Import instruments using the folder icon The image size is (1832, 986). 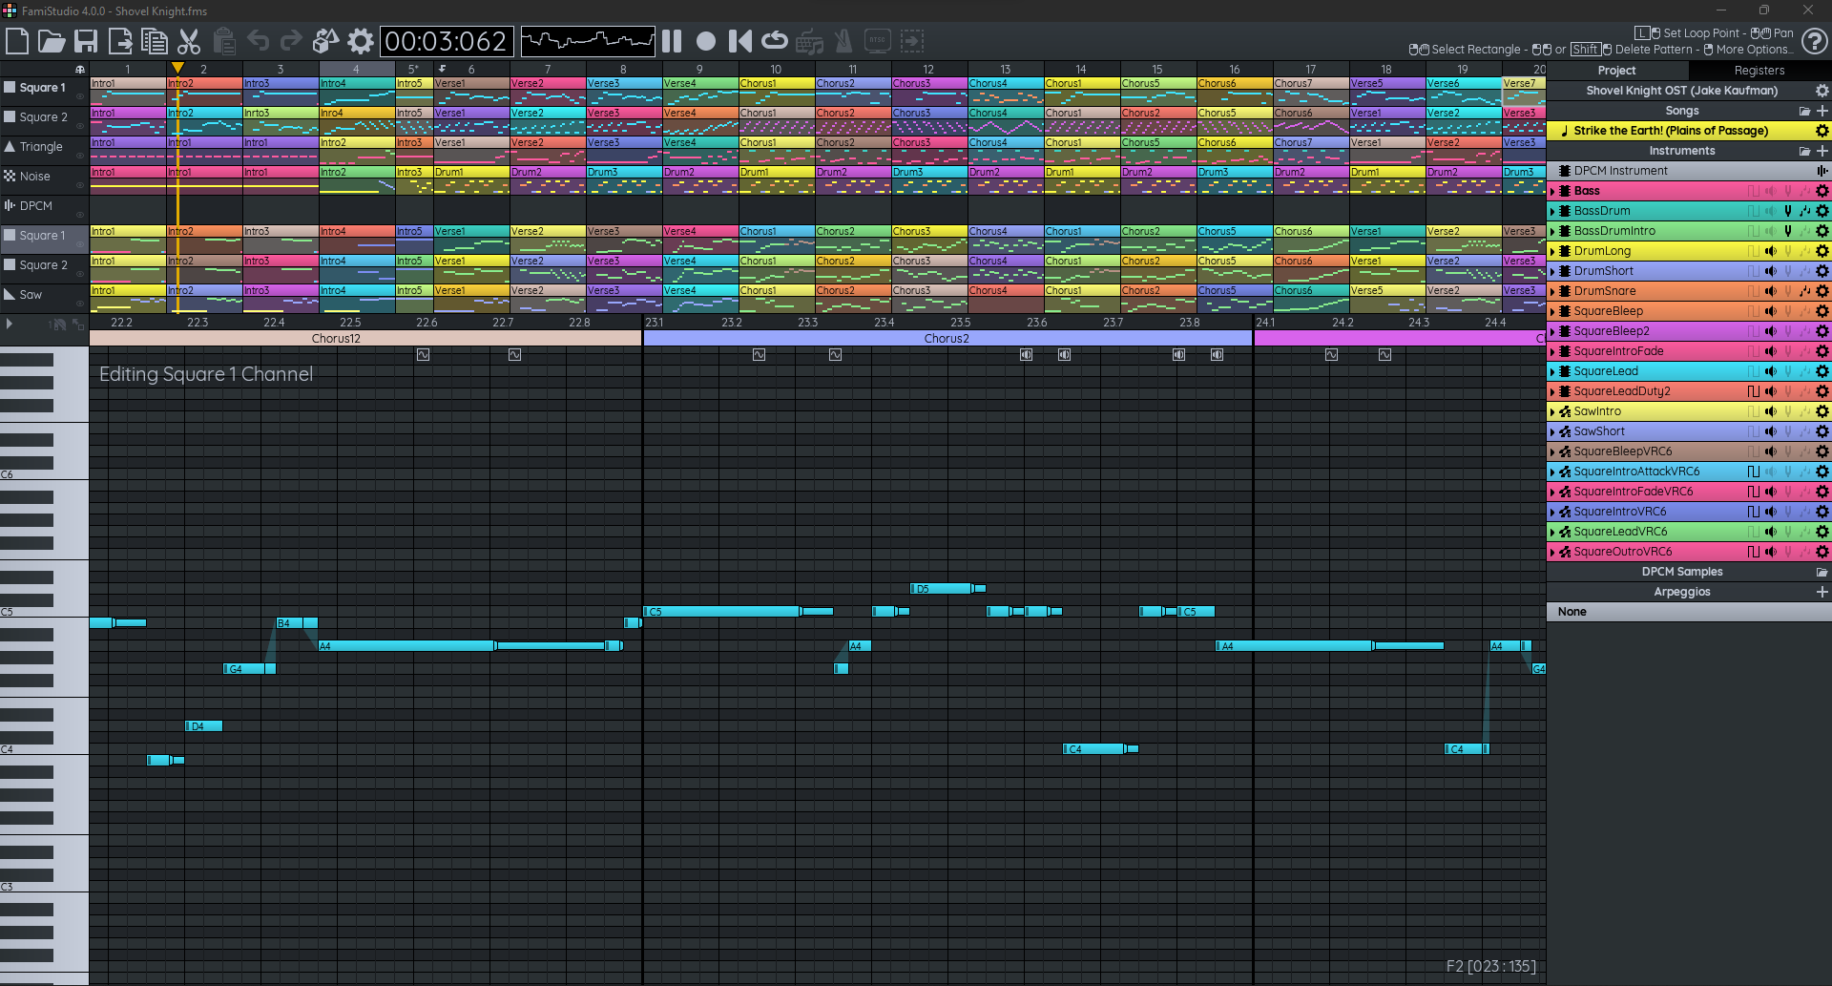pos(1804,151)
